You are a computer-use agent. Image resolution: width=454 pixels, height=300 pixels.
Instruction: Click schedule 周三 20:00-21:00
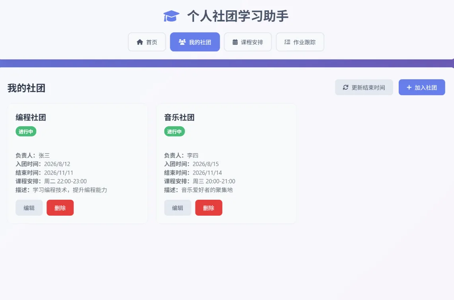point(214,181)
